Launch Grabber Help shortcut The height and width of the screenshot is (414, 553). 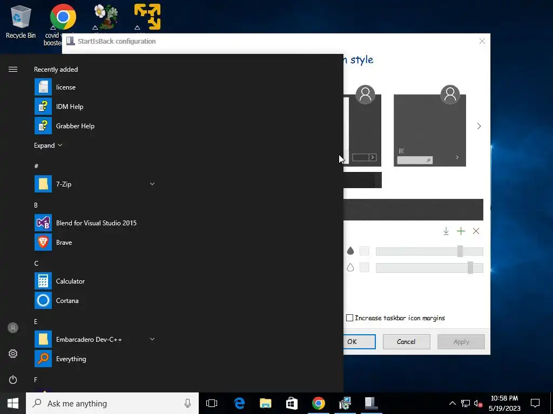[95, 126]
